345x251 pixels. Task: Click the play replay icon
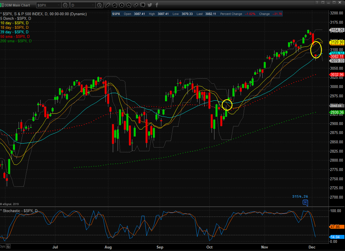click(x=122, y=5)
